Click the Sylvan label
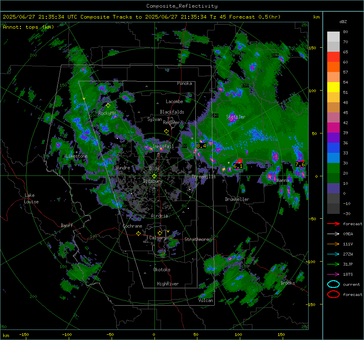 154,119
